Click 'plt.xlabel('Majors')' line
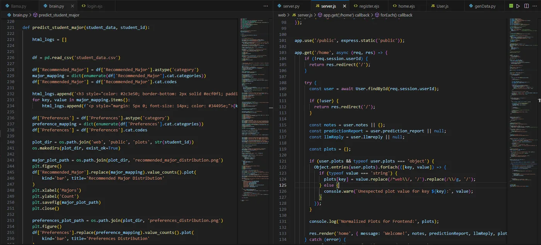The height and width of the screenshot is (245, 541). point(57,190)
